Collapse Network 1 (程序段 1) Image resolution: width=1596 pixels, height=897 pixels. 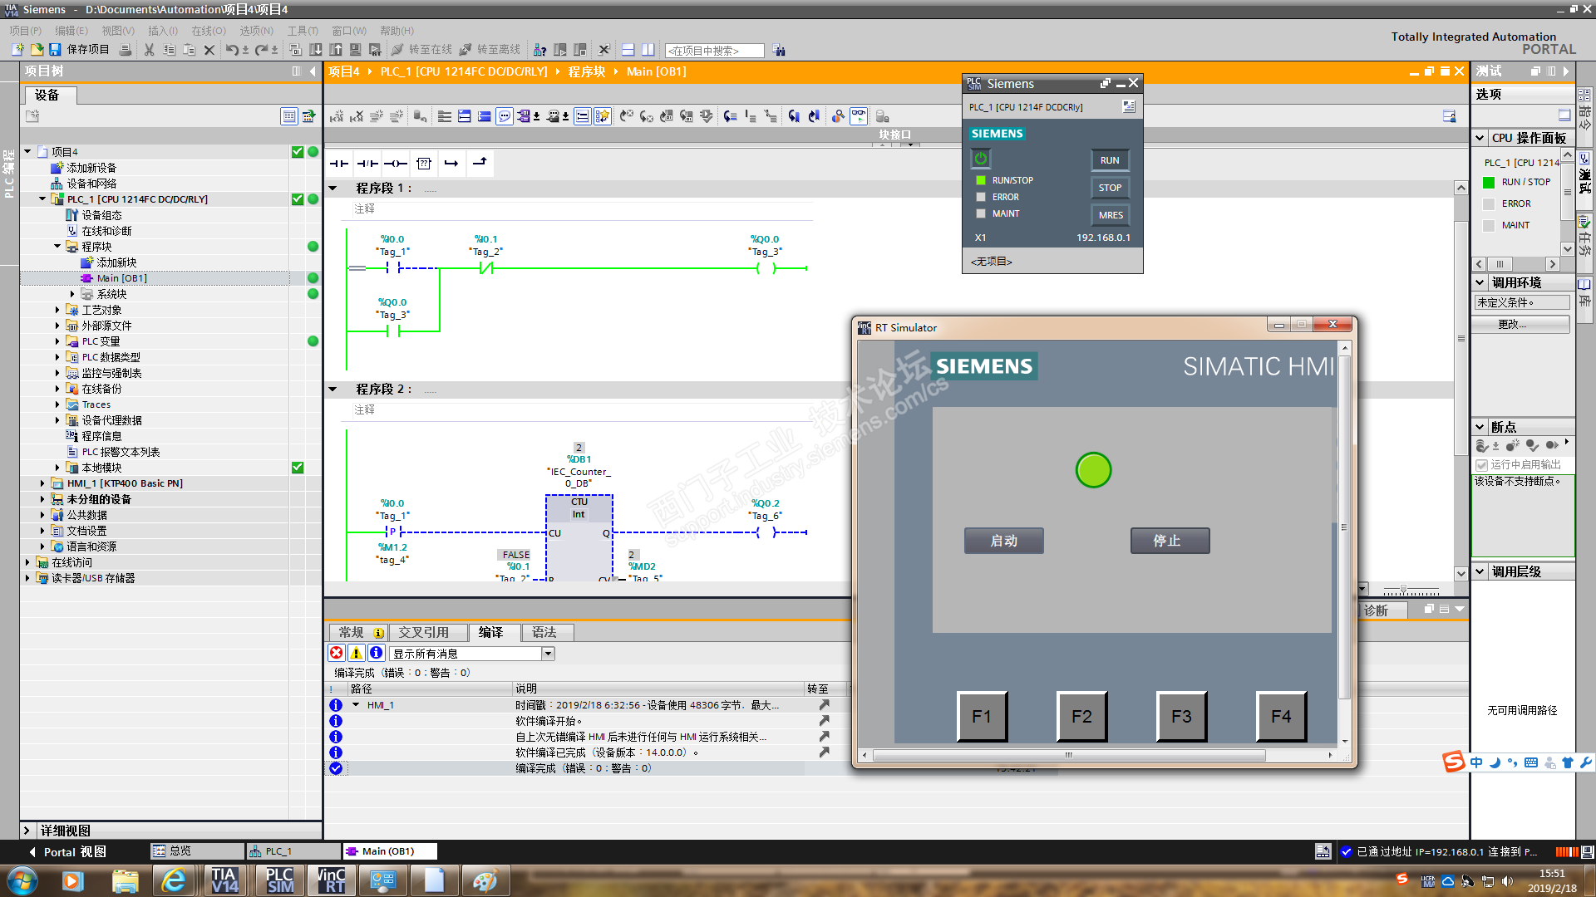pos(333,189)
